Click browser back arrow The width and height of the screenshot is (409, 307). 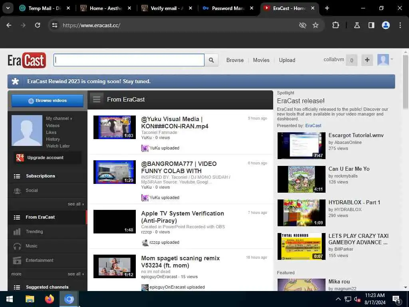pyautogui.click(x=9, y=25)
